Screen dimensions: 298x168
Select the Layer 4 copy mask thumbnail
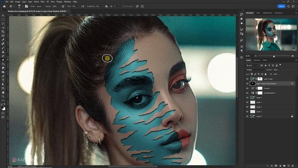(x=260, y=79)
